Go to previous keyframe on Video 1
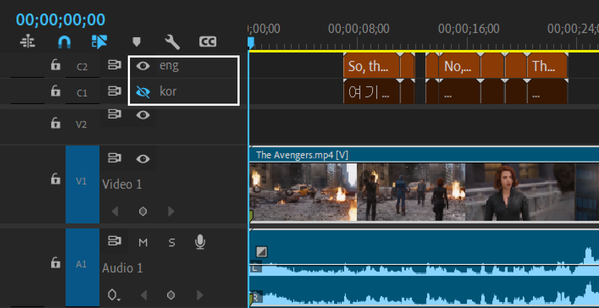The height and width of the screenshot is (308, 599). pyautogui.click(x=115, y=212)
